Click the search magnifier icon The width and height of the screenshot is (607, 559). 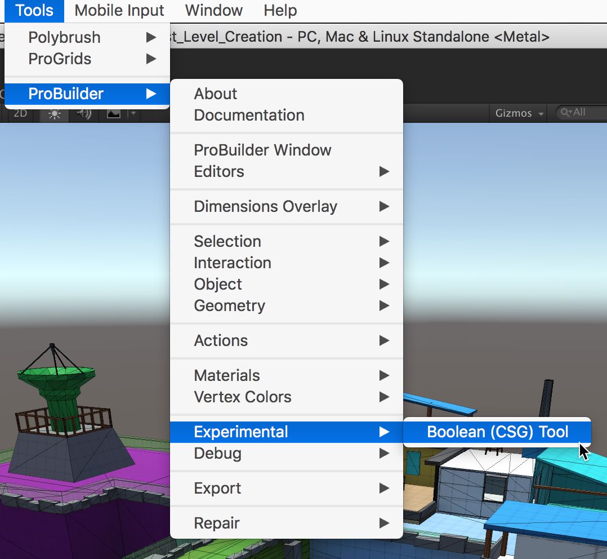coord(565,113)
